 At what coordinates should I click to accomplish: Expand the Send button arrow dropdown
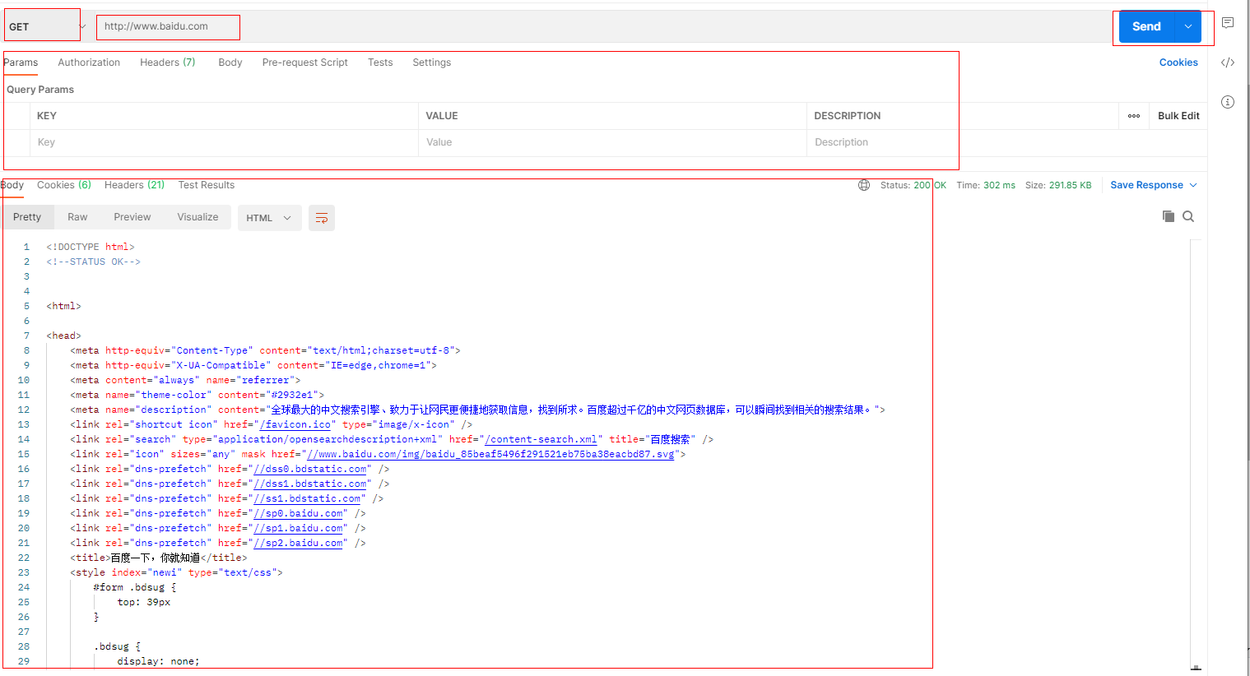pyautogui.click(x=1188, y=26)
